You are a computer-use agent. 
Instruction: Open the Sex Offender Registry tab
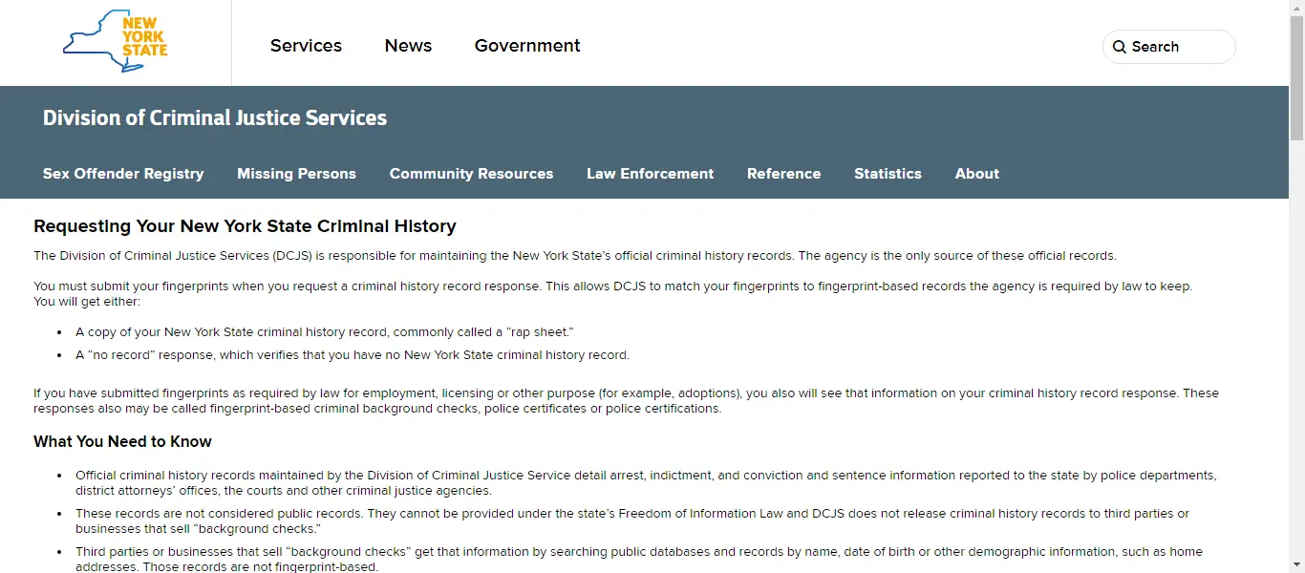(123, 174)
